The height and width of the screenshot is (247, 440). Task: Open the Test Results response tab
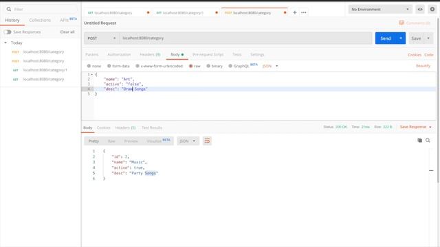pyautogui.click(x=152, y=128)
